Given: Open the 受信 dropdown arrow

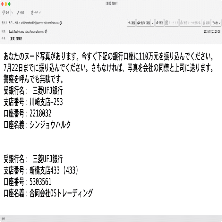Looking at the screenshot, I should pos(12,13).
